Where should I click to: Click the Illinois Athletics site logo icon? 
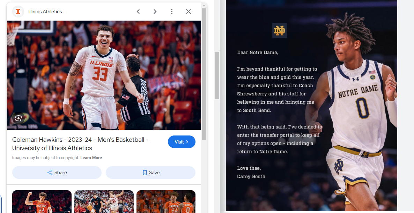click(x=18, y=12)
